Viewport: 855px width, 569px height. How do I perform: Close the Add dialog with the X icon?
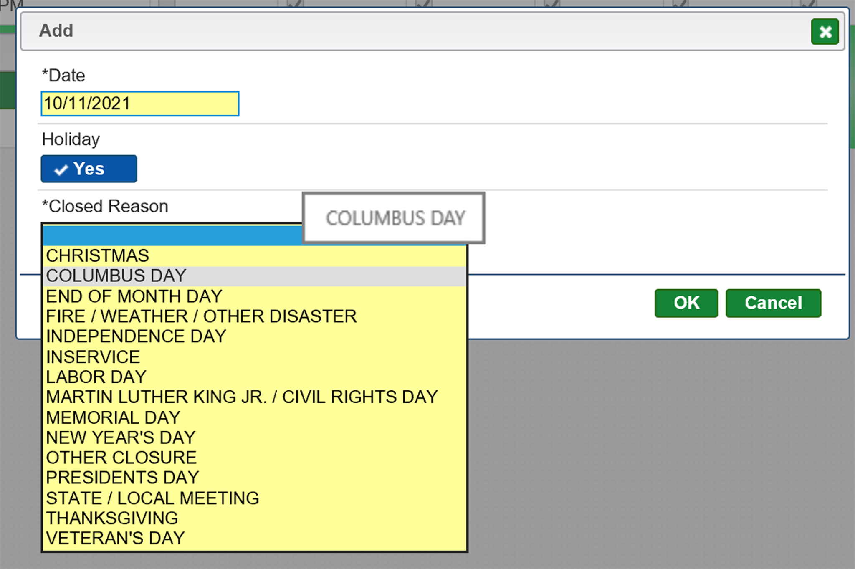click(x=825, y=32)
